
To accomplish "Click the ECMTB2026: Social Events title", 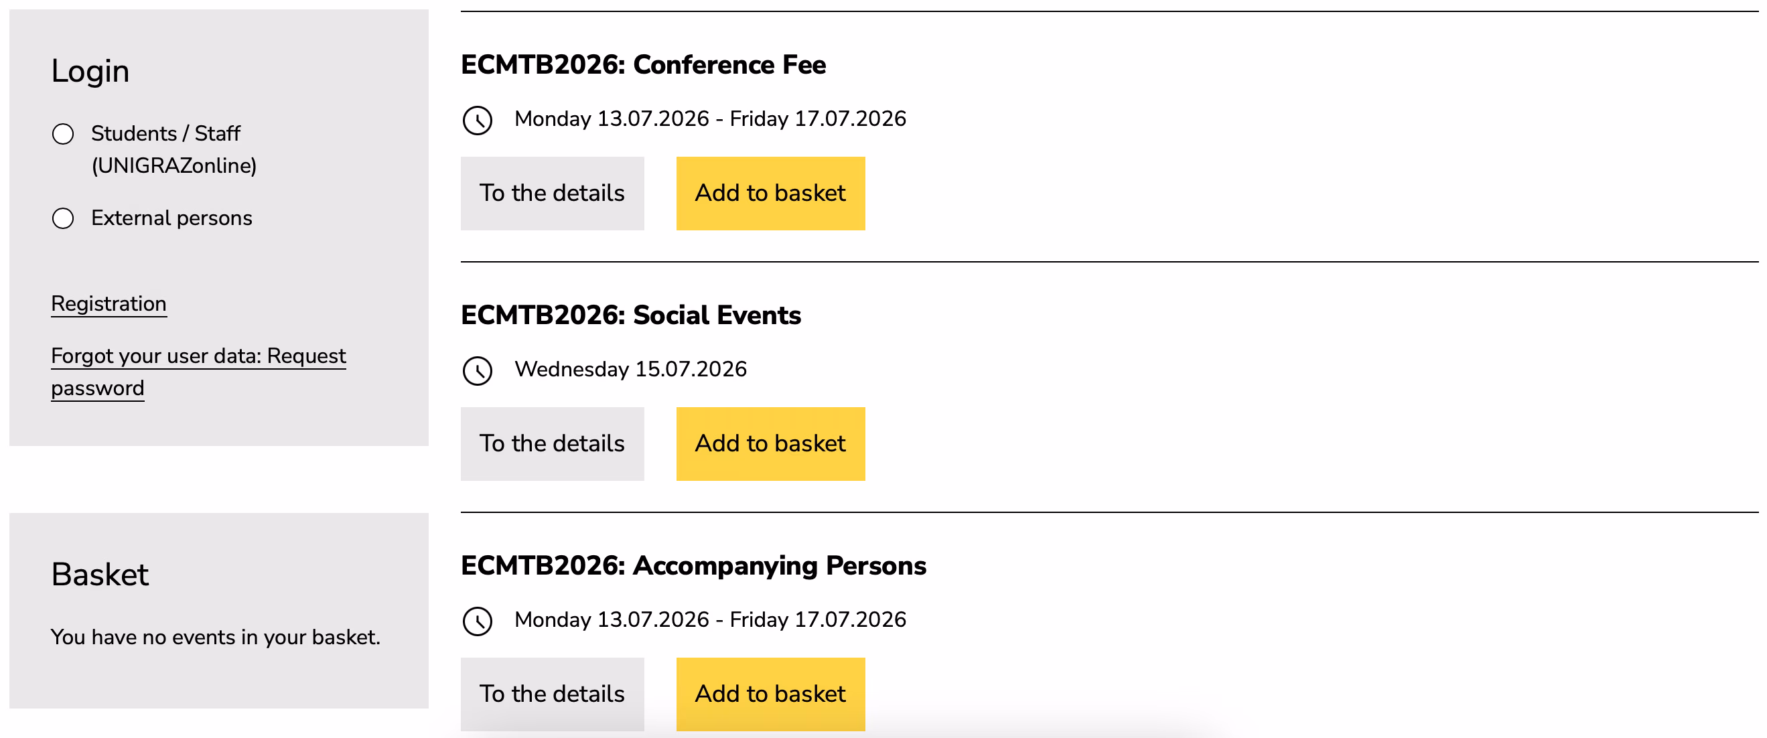I will point(630,315).
